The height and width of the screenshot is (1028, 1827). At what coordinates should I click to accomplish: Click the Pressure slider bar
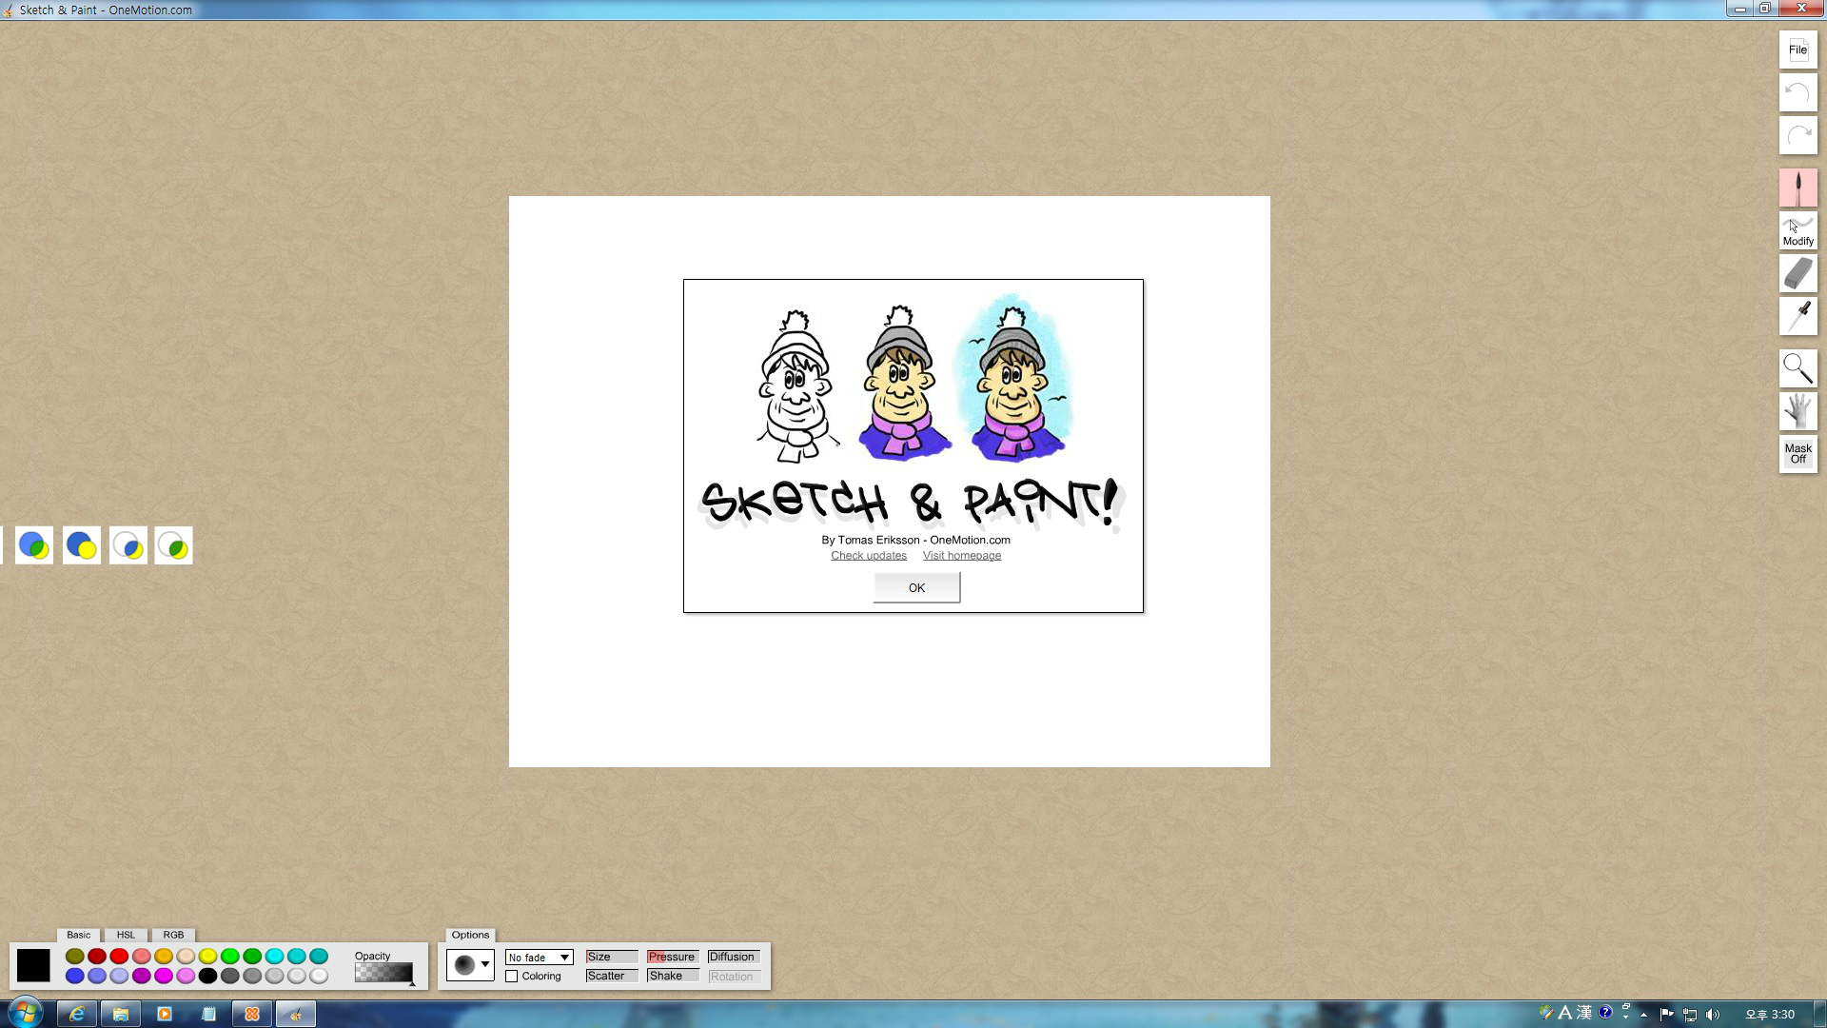[x=673, y=957]
